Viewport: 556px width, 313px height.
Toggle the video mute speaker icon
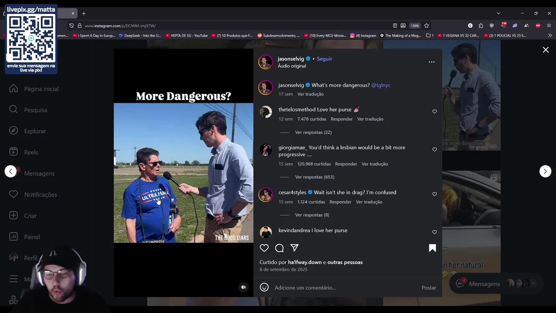[x=243, y=287]
